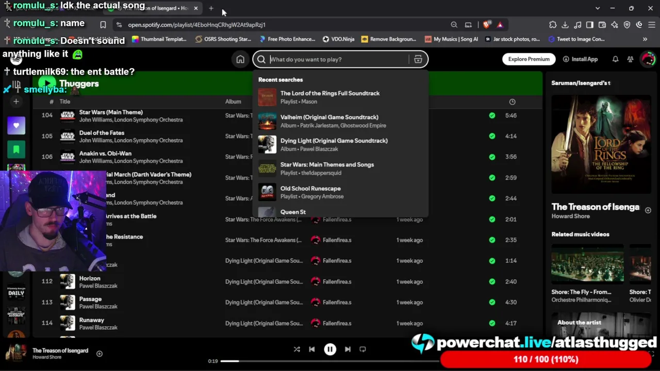Select recent search Dying Light (Original Game Soundtrack)

pyautogui.click(x=340, y=145)
